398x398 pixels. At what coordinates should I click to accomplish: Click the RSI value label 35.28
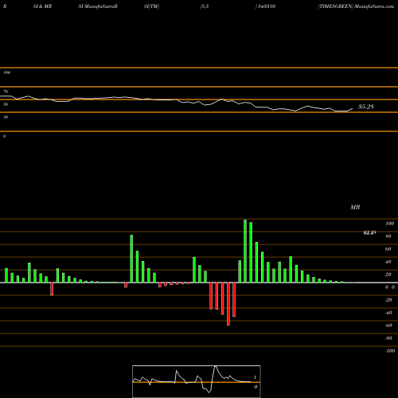coord(366,107)
